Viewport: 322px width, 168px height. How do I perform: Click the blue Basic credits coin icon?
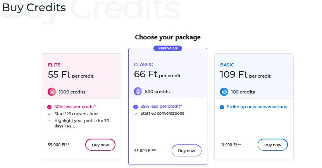pos(224,92)
